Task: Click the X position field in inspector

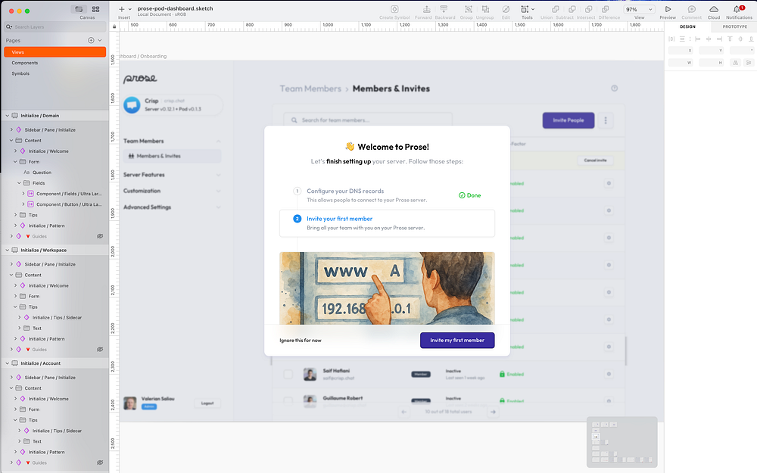Action: tap(681, 50)
